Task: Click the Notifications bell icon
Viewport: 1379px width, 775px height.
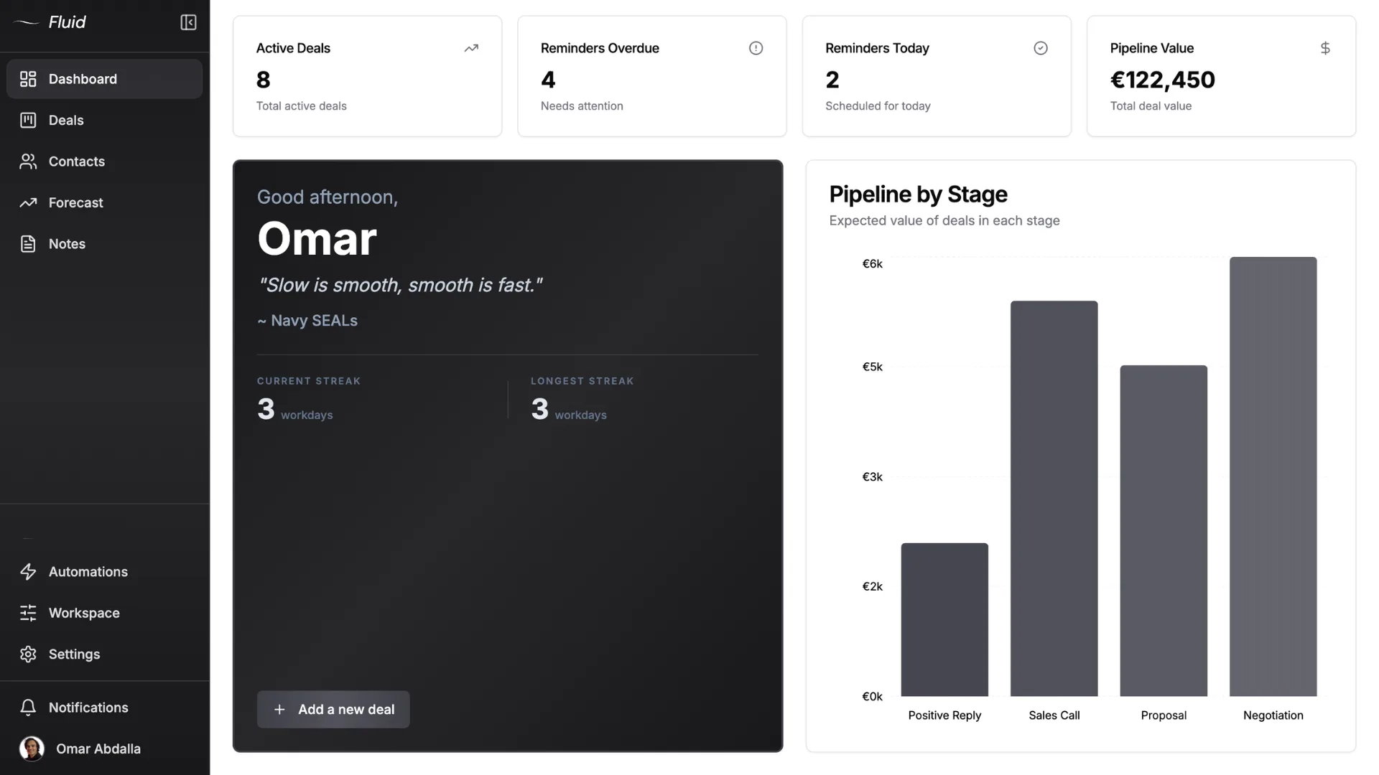Action: click(x=28, y=708)
